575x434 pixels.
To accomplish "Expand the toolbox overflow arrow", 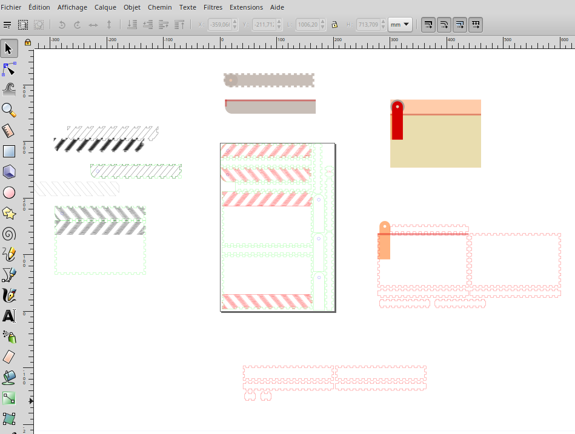I will [x=31, y=401].
